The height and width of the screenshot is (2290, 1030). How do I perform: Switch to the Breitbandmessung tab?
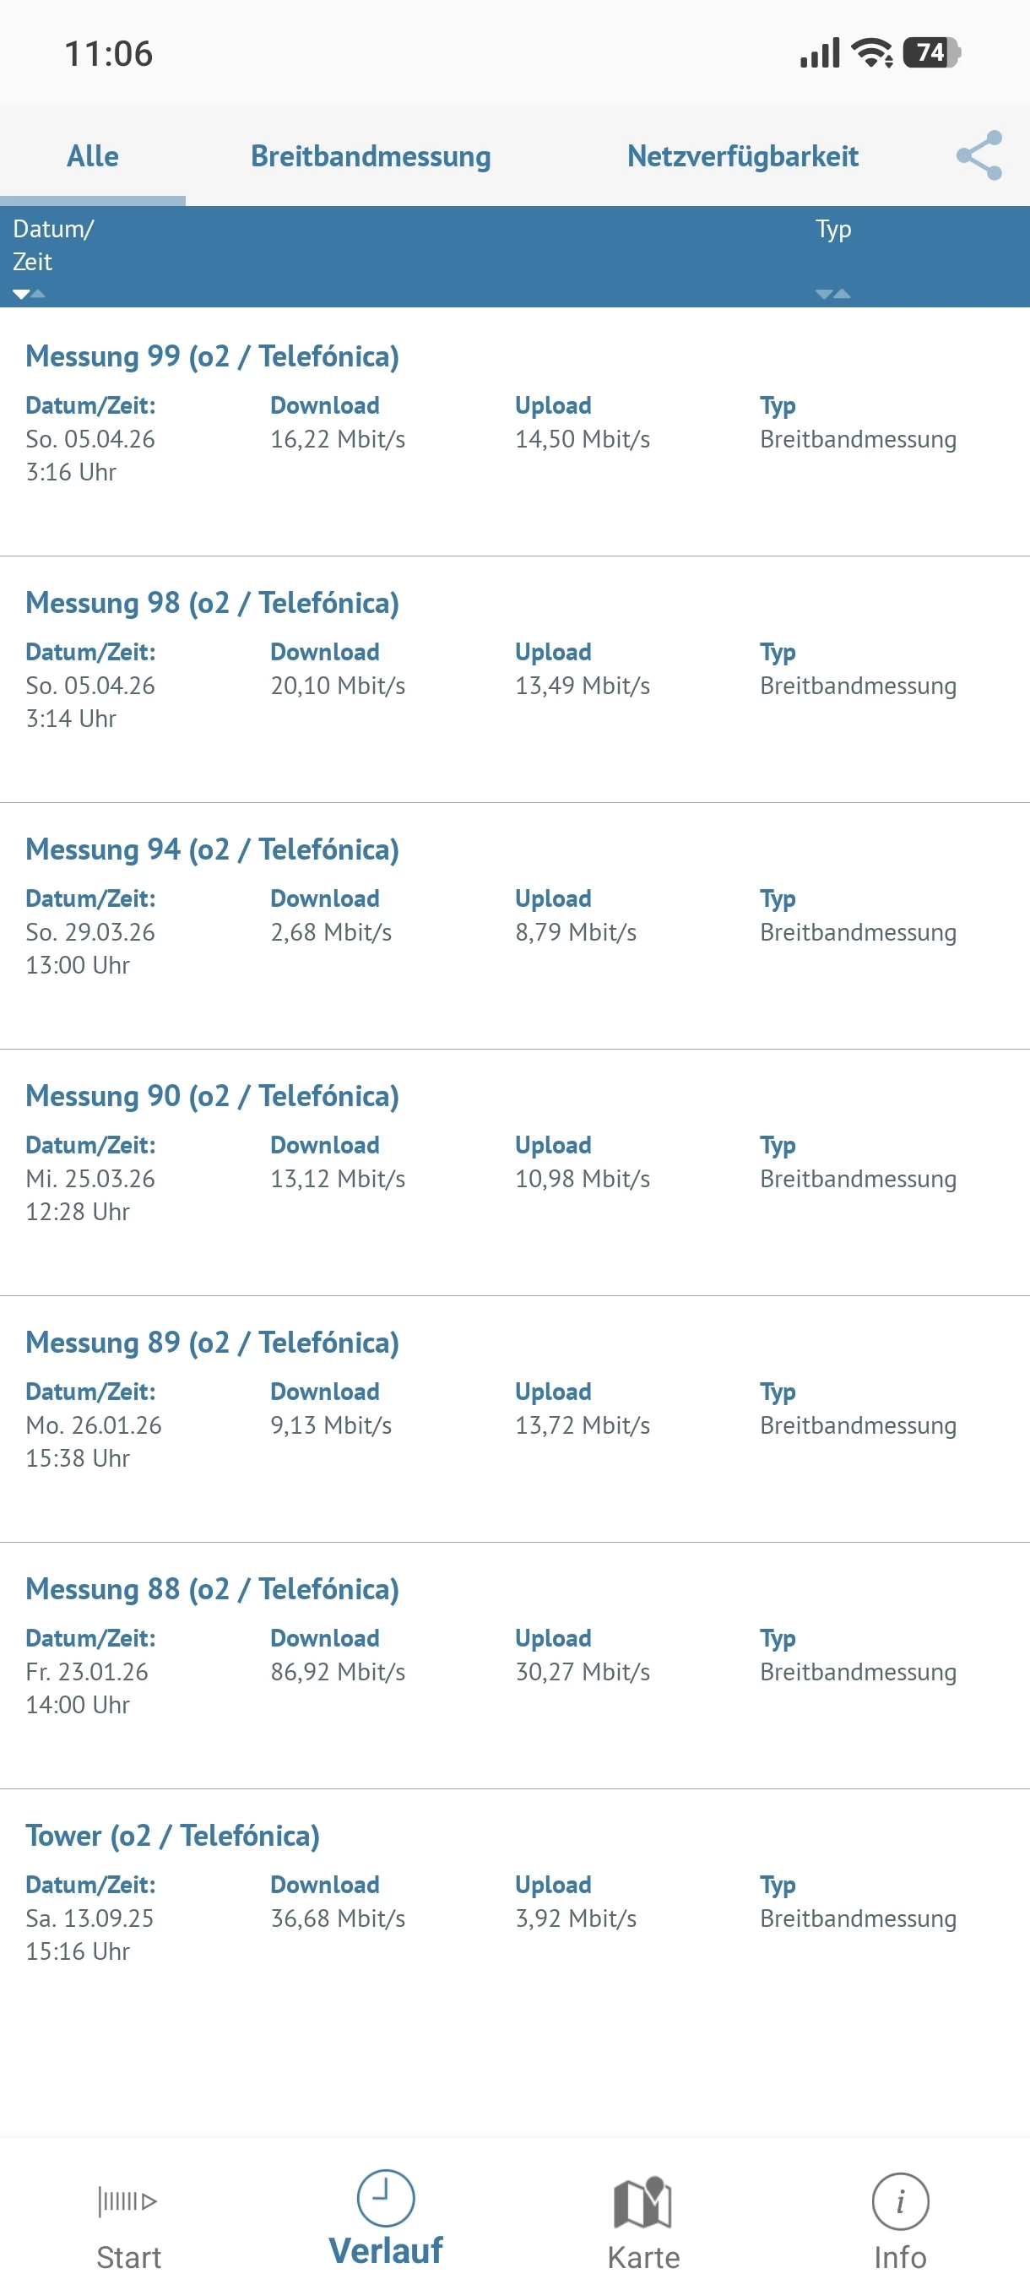tap(371, 156)
